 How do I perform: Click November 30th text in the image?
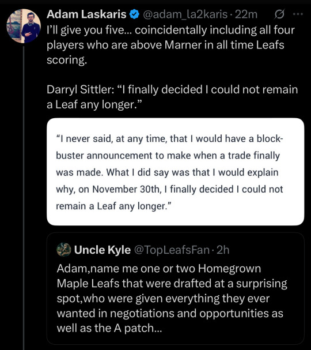(x=126, y=189)
